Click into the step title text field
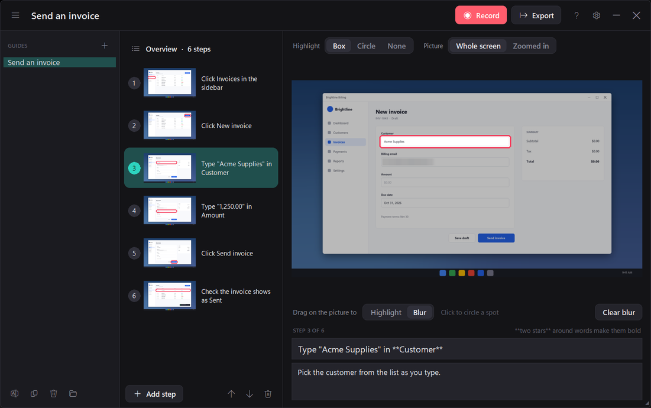 click(x=467, y=349)
